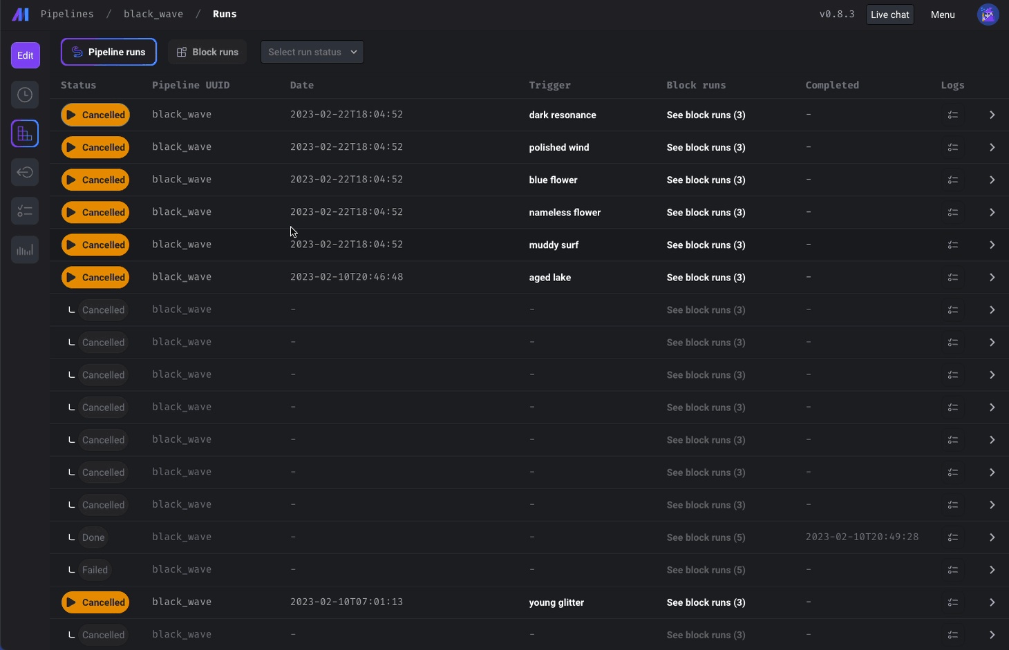Click the Done status label
1009x650 pixels.
click(93, 537)
